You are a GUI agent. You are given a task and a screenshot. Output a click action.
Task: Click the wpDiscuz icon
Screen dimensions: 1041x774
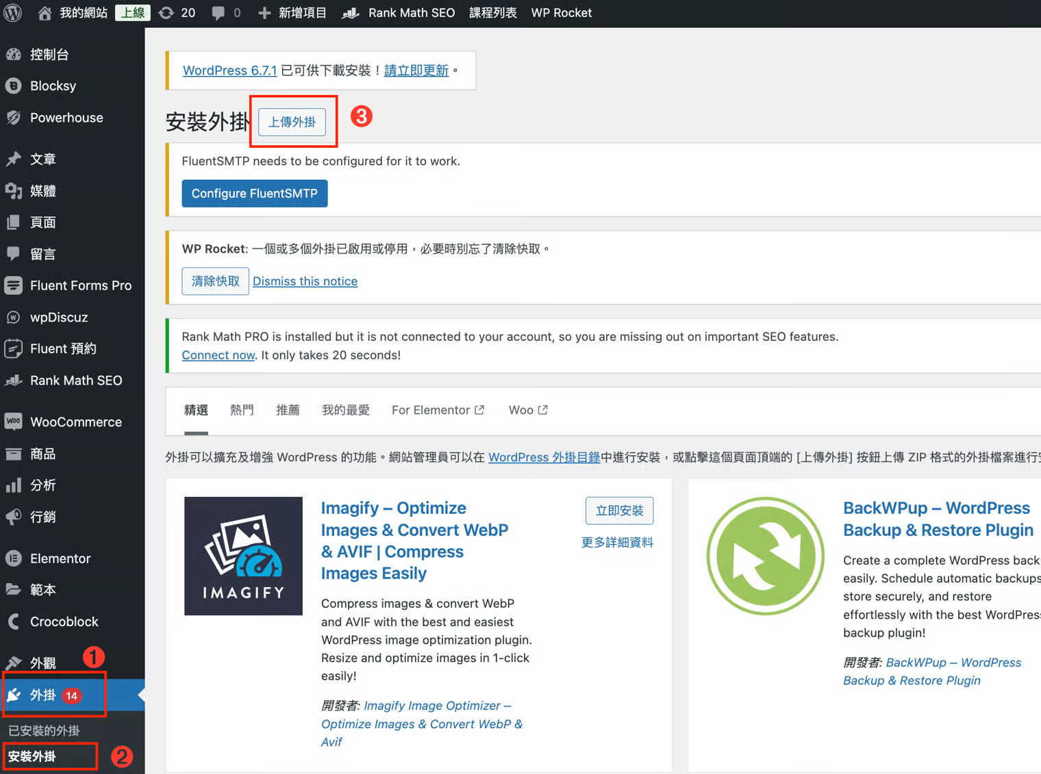14,318
